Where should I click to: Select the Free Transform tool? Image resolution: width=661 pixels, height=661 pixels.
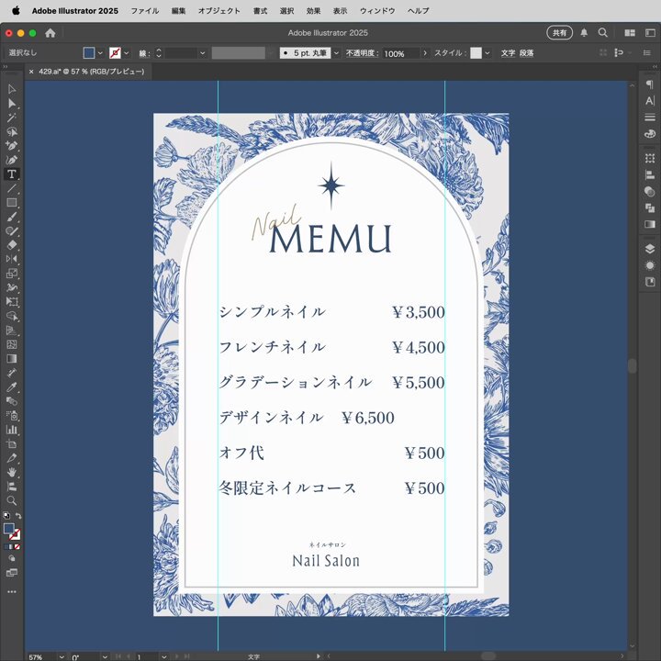click(x=11, y=302)
